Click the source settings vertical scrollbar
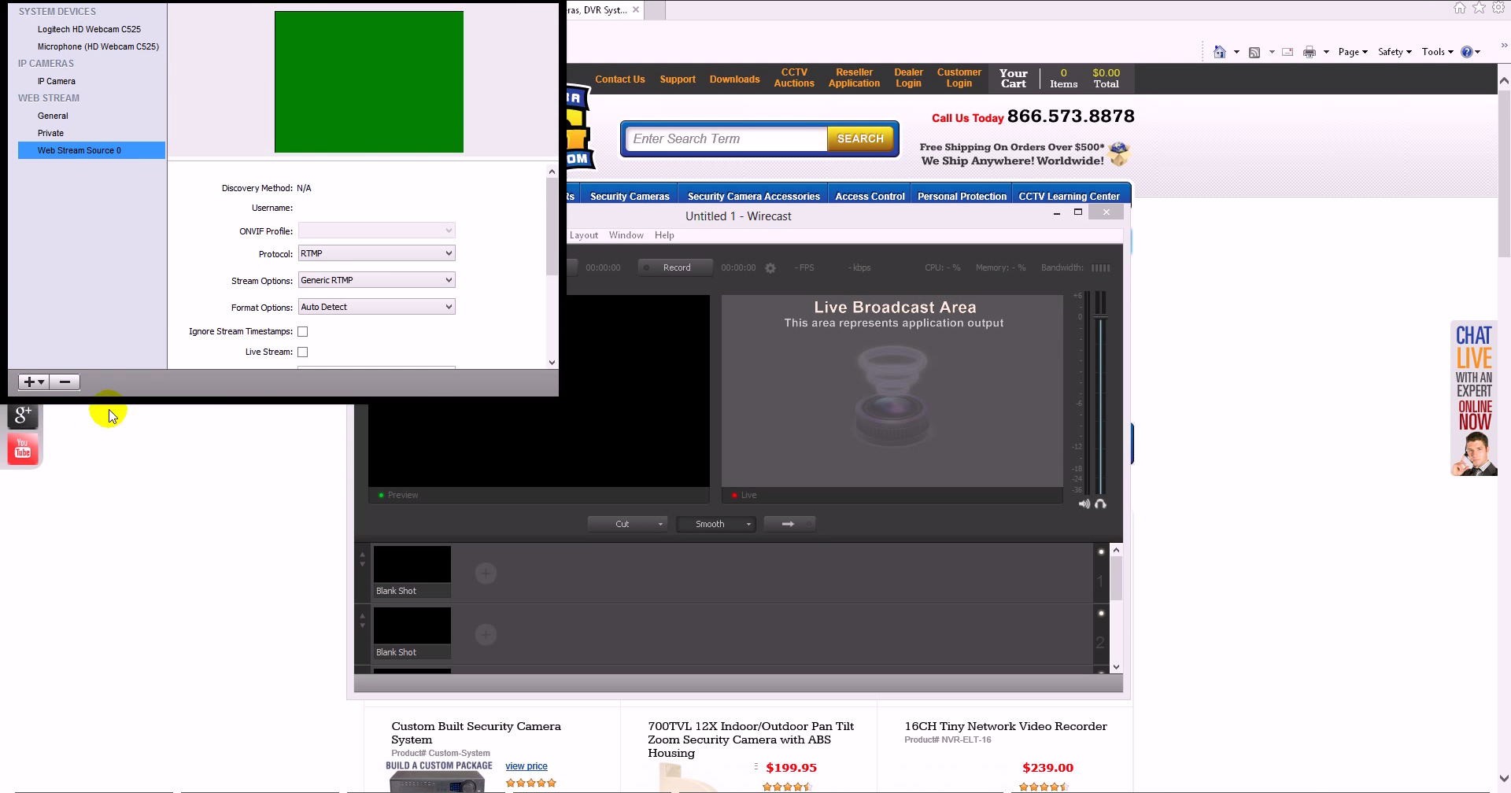 pyautogui.click(x=552, y=227)
